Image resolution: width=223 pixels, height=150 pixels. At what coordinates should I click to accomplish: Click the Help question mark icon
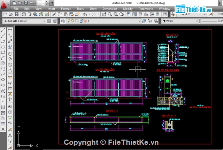click(x=165, y=14)
